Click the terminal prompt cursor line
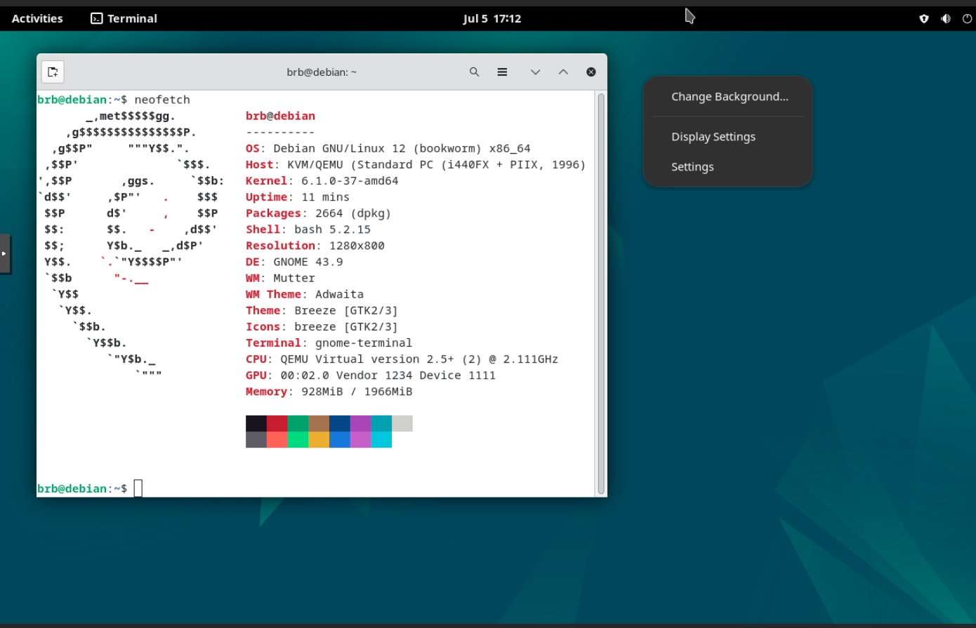The height and width of the screenshot is (628, 976). pyautogui.click(x=138, y=488)
